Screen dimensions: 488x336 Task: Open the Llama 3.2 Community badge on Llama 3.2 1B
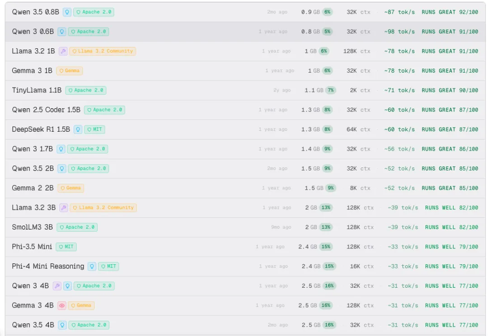pyautogui.click(x=103, y=51)
